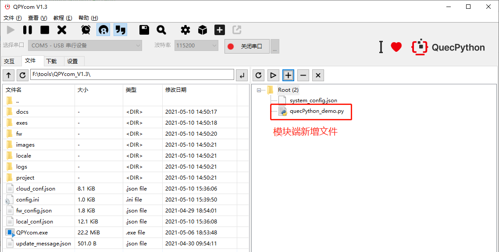This screenshot has height=252, width=499.
Task: Select the exes folder
Action: 126,122
